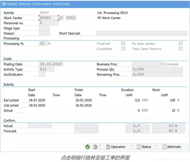Click the Confirm. Actual start date field
This screenshot has height=162, width=190.
point(40,126)
